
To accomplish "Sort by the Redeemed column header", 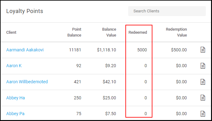I will coord(138,32).
